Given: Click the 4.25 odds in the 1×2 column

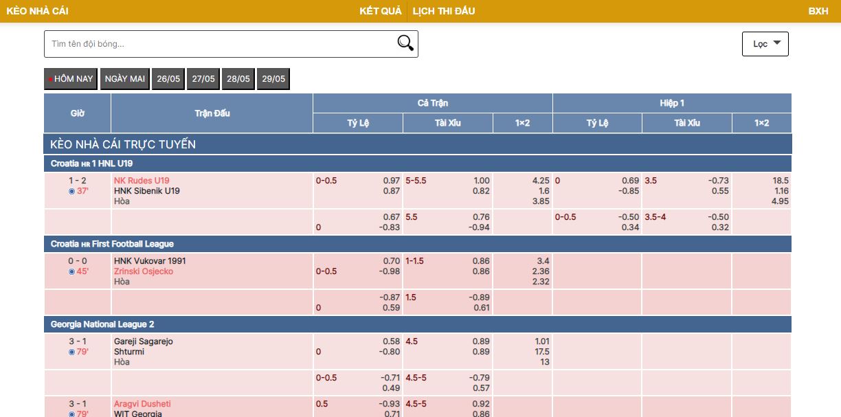Looking at the screenshot, I should coord(540,181).
